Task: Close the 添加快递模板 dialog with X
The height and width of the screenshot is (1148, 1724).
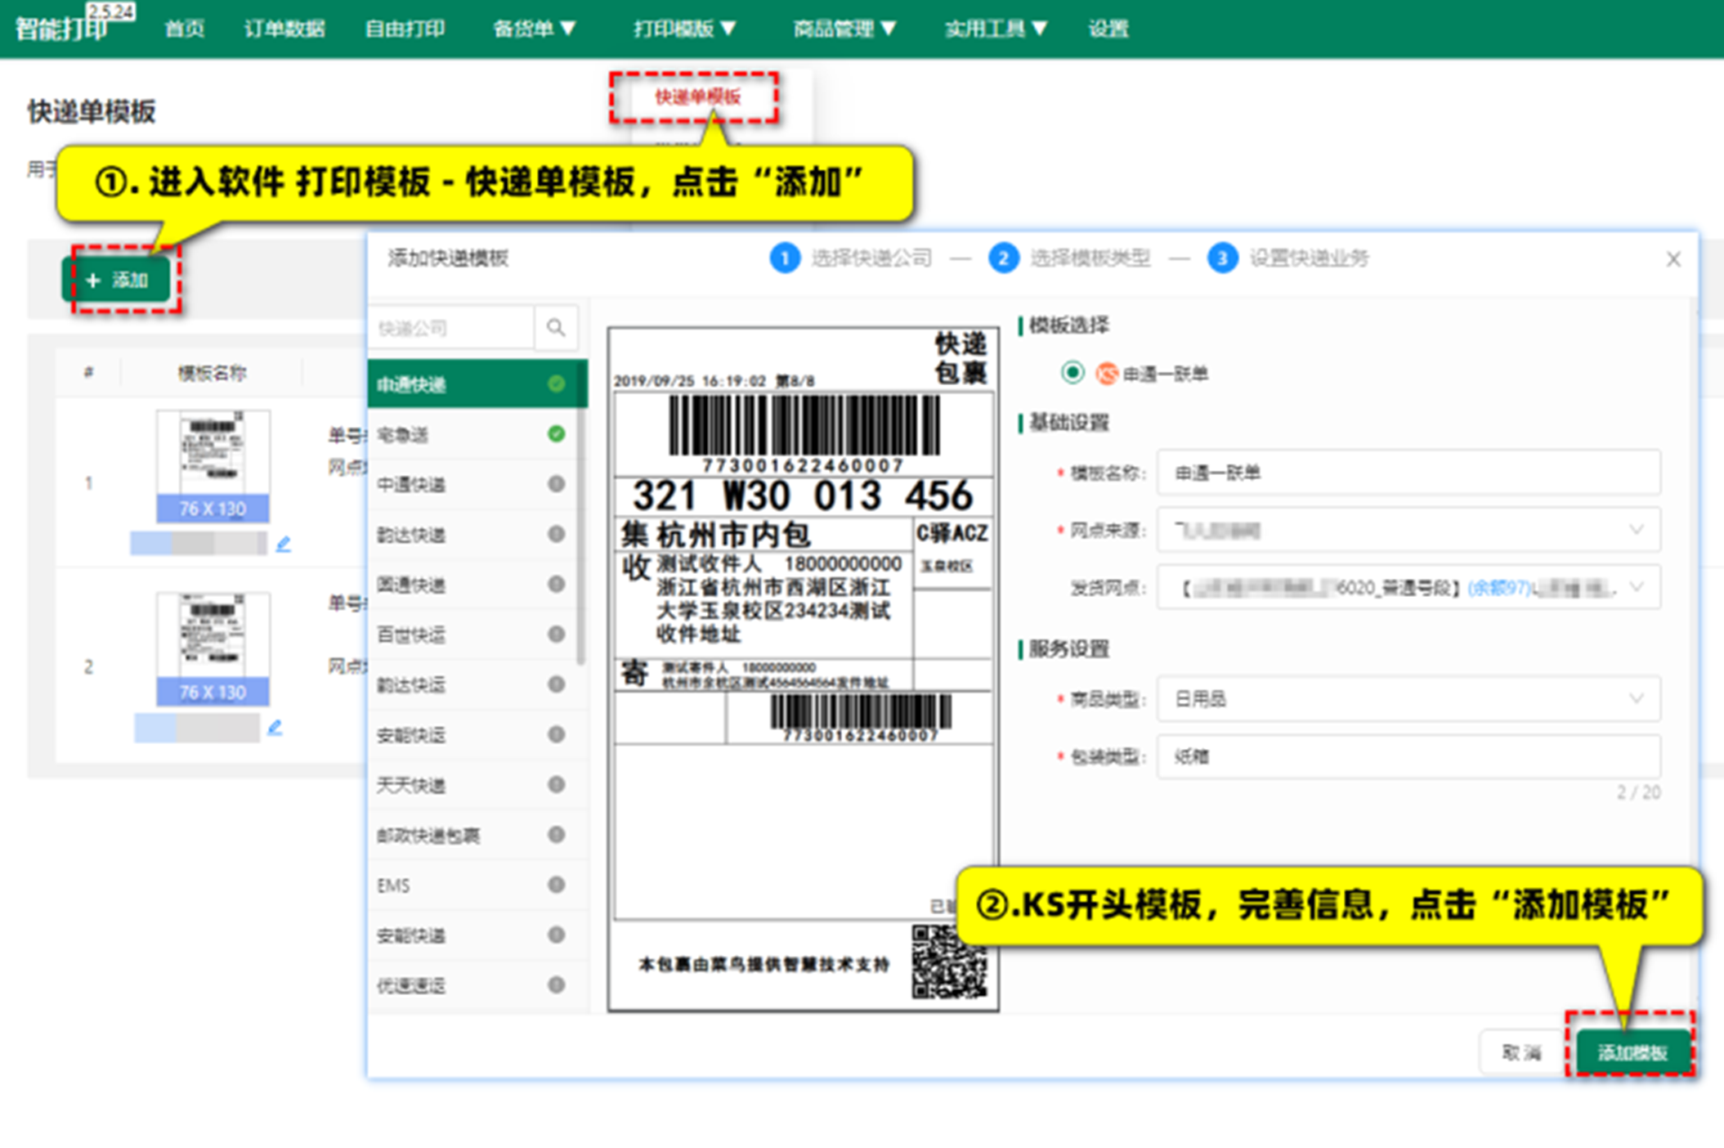Action: tap(1673, 259)
